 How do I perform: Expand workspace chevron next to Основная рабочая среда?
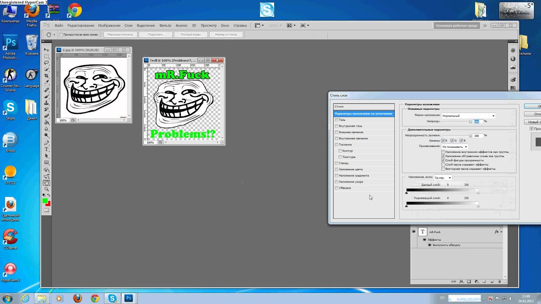(485, 25)
